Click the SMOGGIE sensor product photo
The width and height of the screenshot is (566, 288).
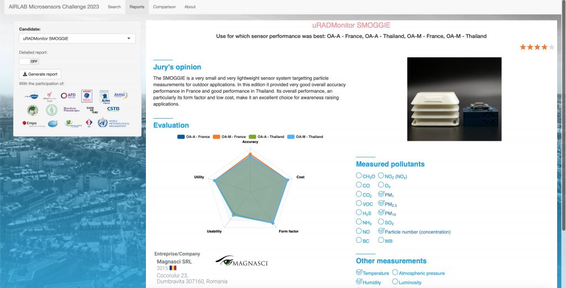pos(454,99)
